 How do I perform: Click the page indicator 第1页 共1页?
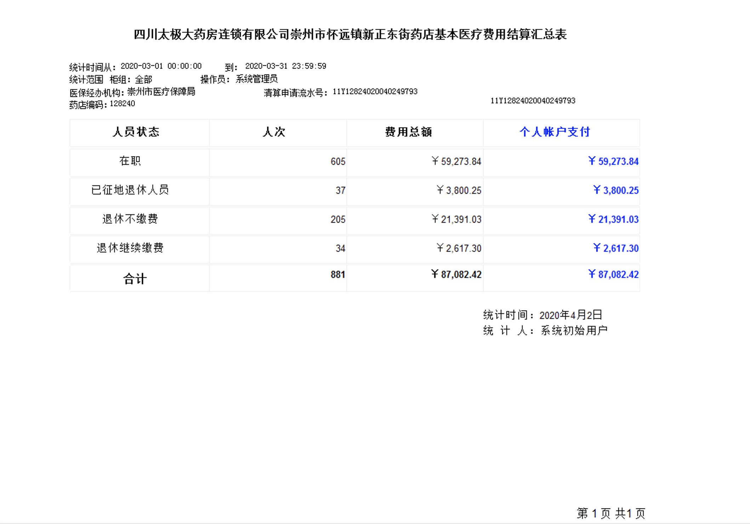pos(611,513)
